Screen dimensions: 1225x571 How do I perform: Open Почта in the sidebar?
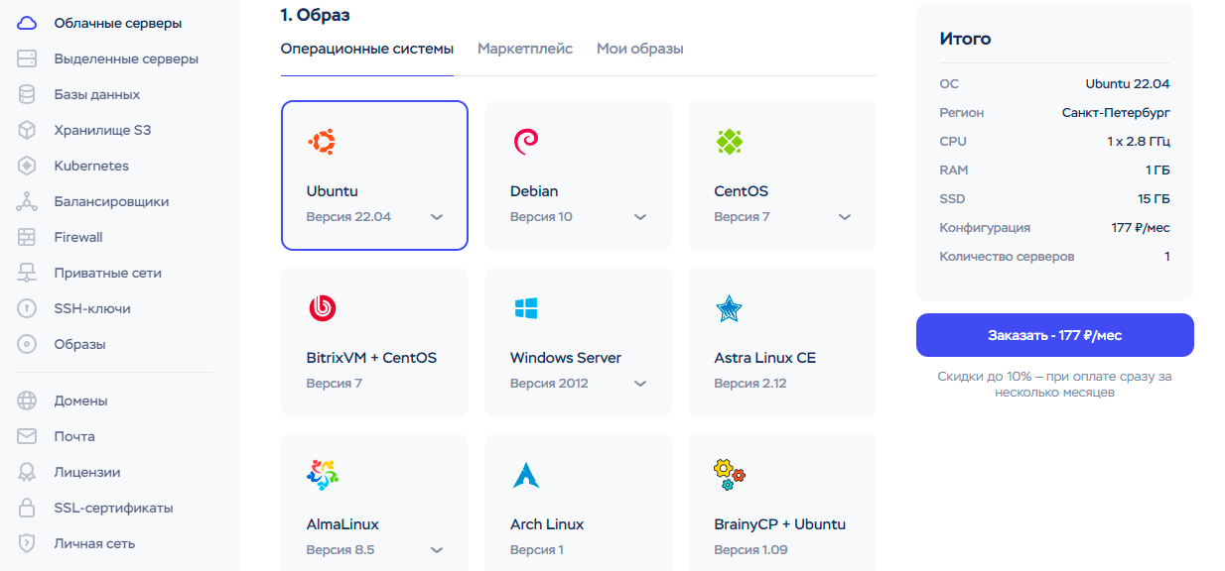[74, 436]
